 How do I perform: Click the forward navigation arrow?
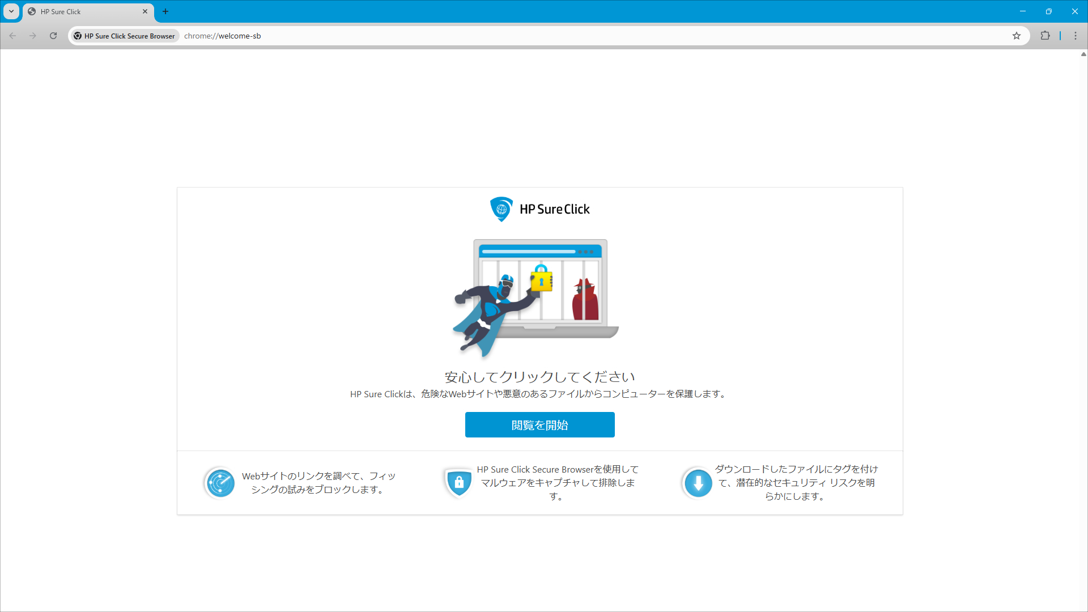click(x=33, y=35)
